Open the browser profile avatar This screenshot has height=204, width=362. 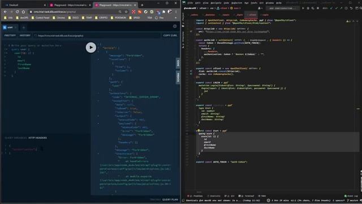point(170,11)
